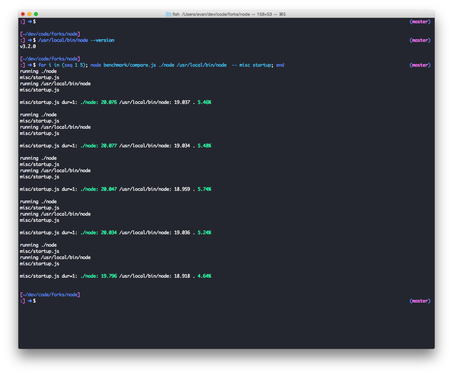Screen dimensions: 453x375
Task: Click the yellow minimize window button
Action: pos(29,14)
